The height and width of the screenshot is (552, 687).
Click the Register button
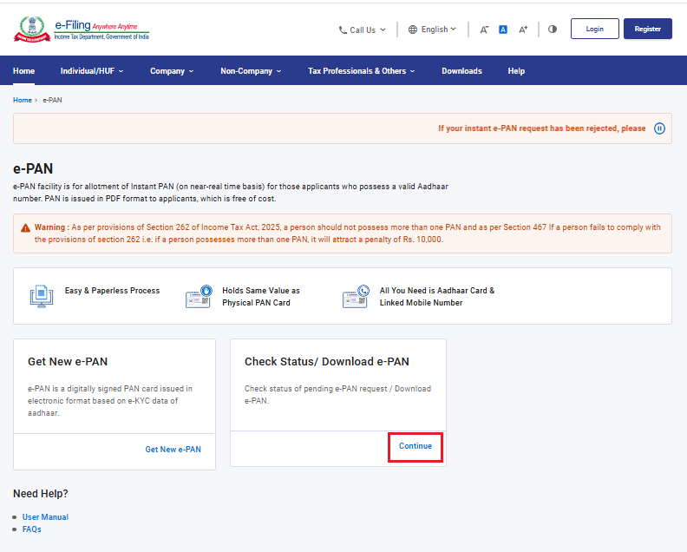(648, 29)
